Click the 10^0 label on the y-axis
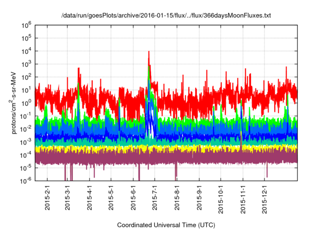 coord(27,103)
